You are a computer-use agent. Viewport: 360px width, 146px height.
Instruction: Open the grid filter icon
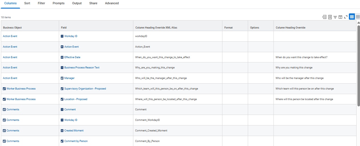pyautogui.click(x=335, y=17)
